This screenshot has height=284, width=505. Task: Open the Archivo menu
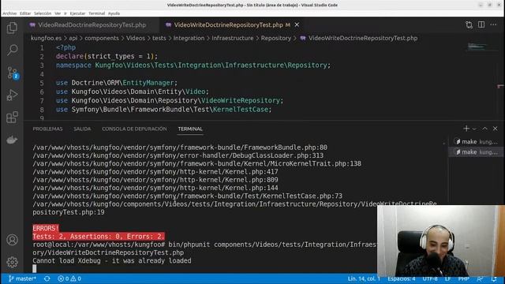9,13
